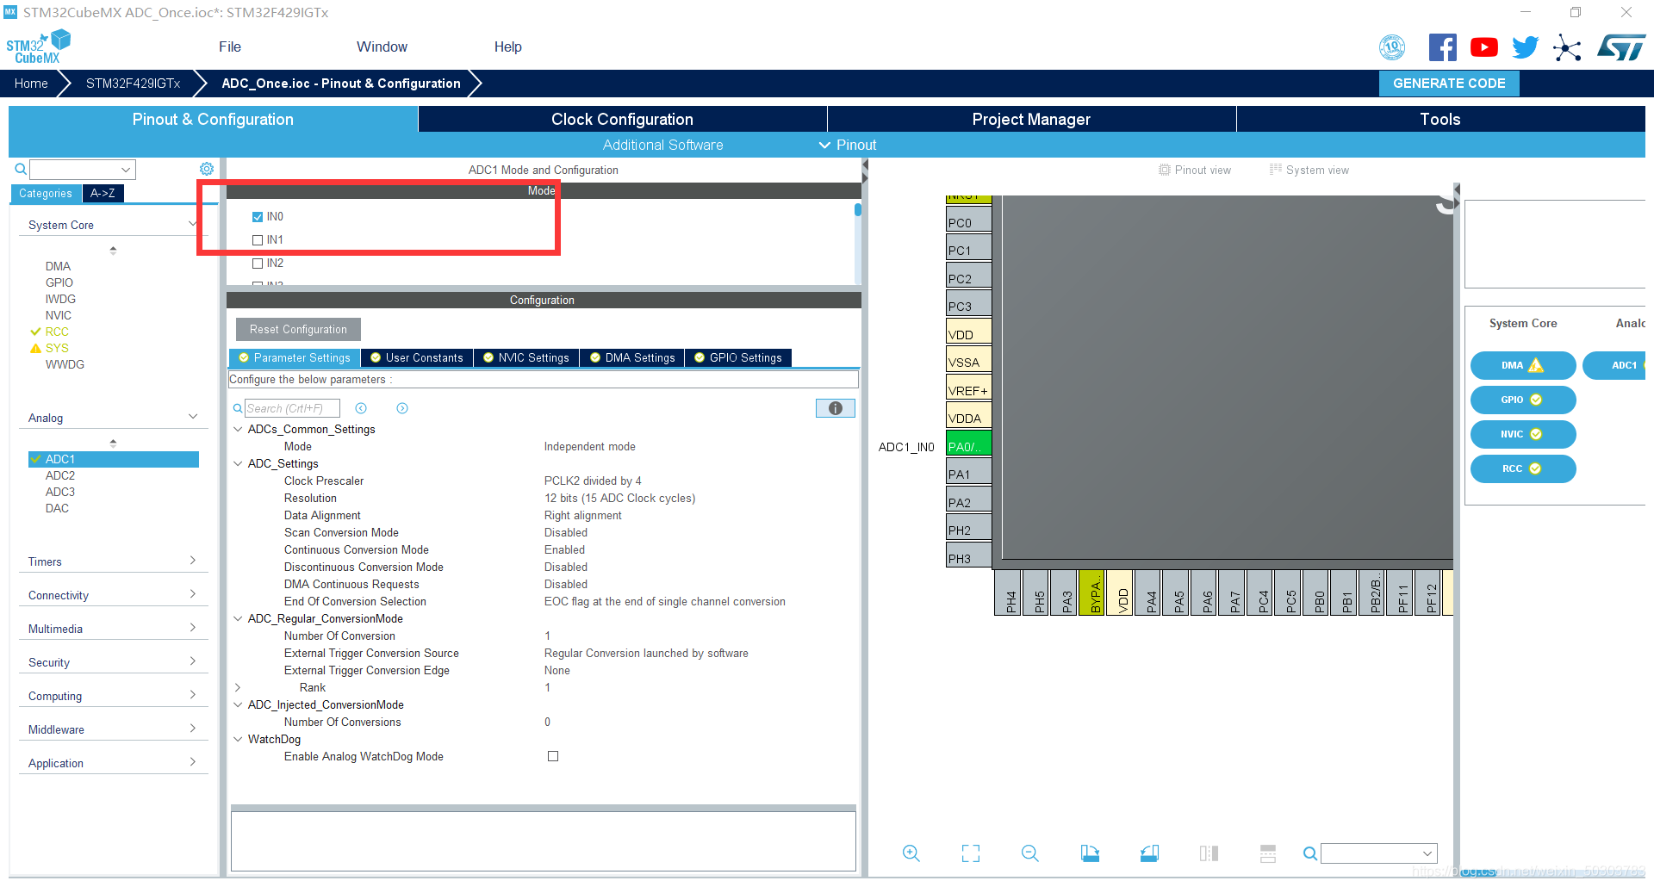The width and height of the screenshot is (1654, 887).
Task: Open the YouTube icon link
Action: [1483, 47]
